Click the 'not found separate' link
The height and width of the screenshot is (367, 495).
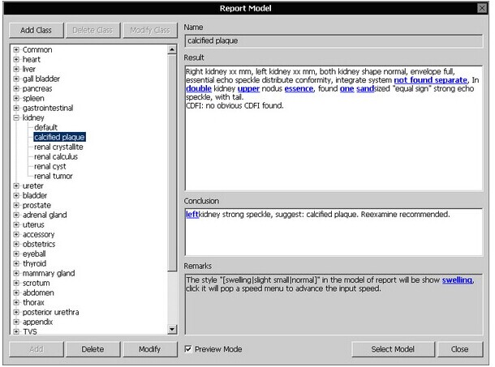(x=430, y=80)
